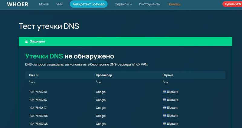Open the Антидетект Браузер button

point(89,4)
